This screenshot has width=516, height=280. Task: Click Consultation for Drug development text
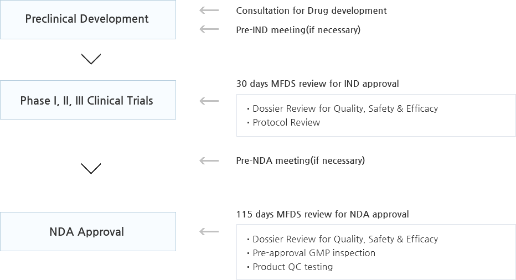[x=311, y=11]
